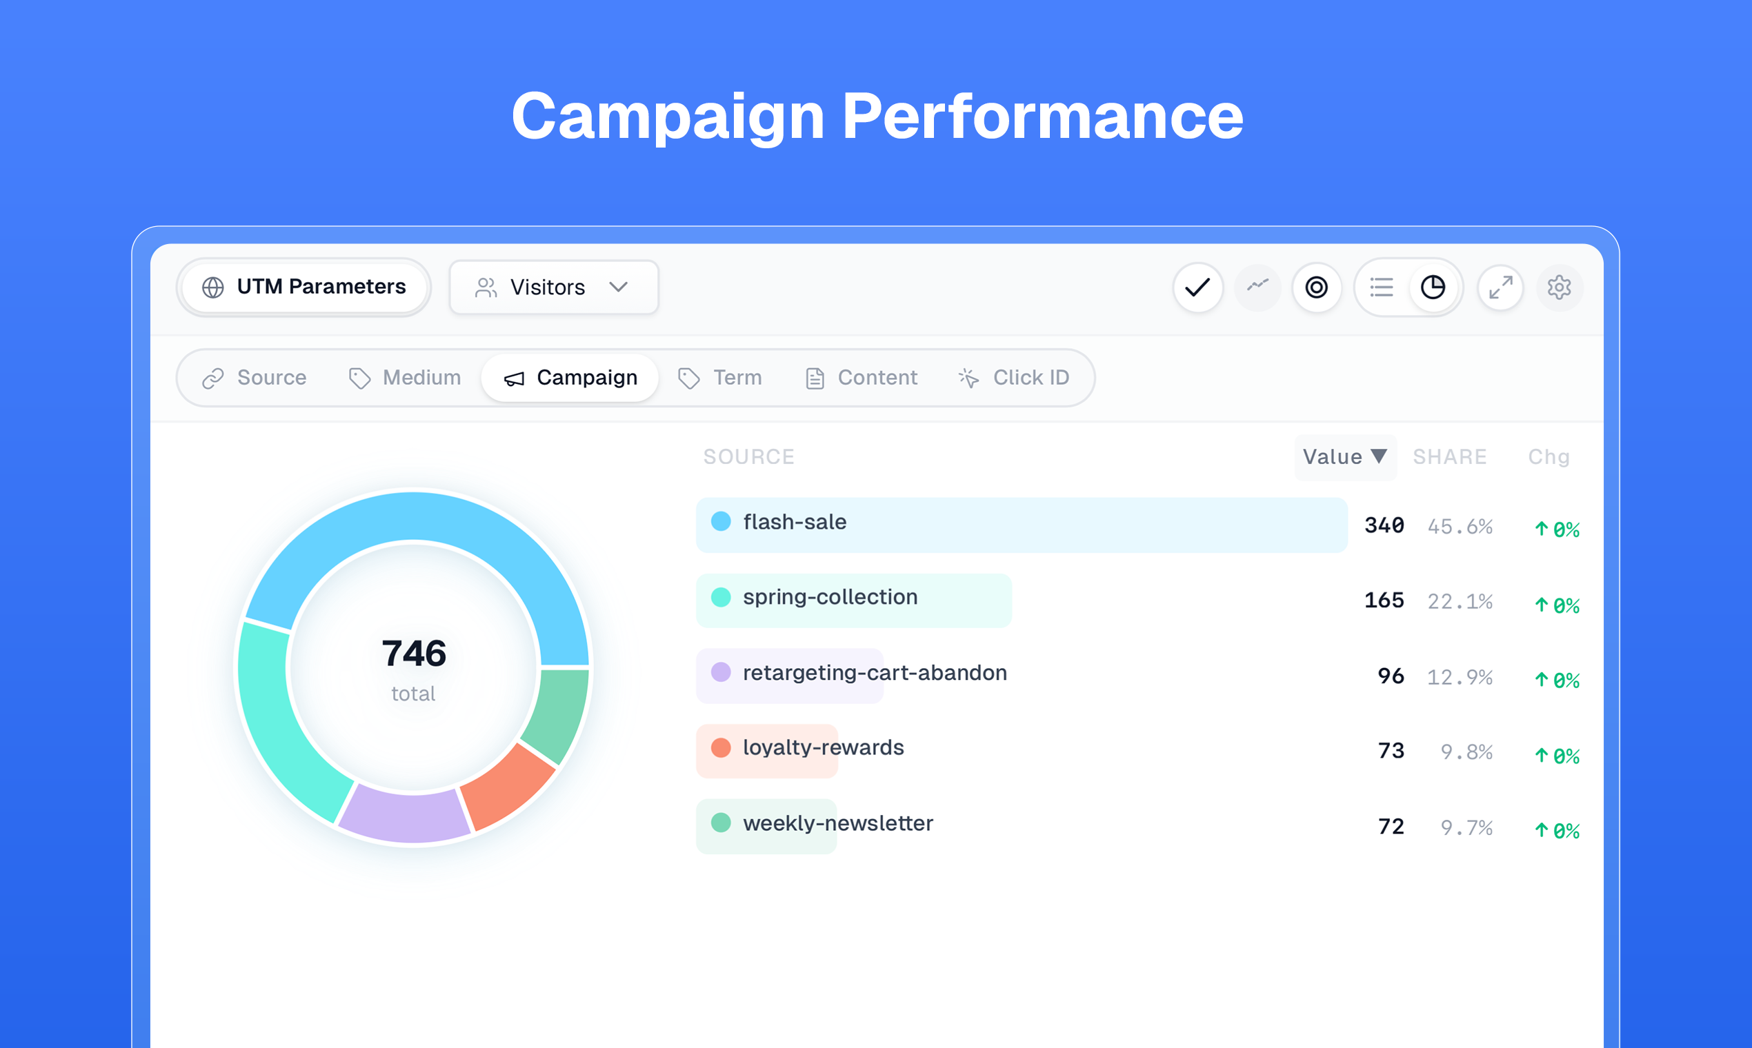Open the settings gear icon
1752x1048 pixels.
(1559, 288)
